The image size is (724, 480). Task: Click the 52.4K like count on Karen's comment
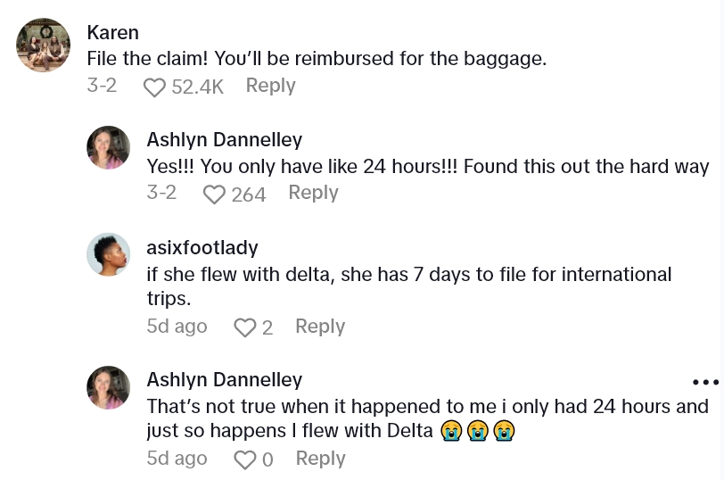point(197,87)
